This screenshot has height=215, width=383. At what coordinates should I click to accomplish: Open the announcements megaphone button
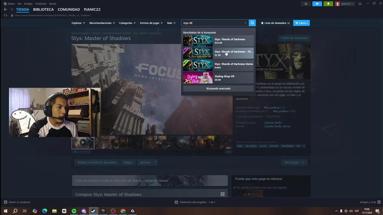coord(317,4)
